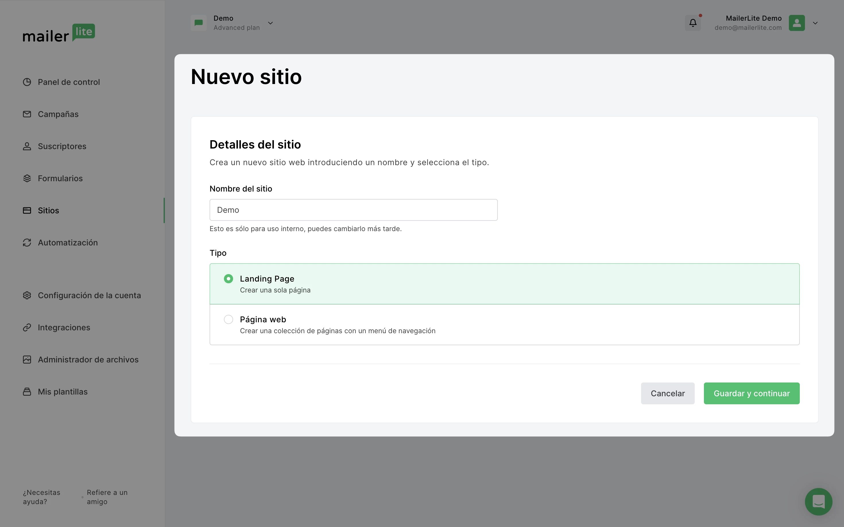Viewport: 844px width, 527px height.
Task: Focus the Nombre del sitio input field
Action: pos(353,210)
